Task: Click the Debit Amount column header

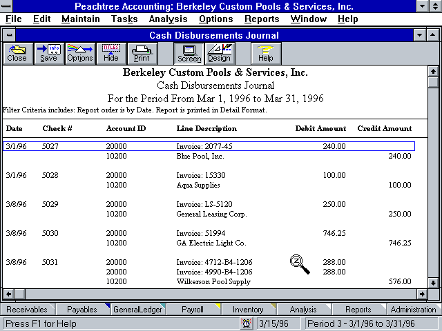Action: (320, 128)
